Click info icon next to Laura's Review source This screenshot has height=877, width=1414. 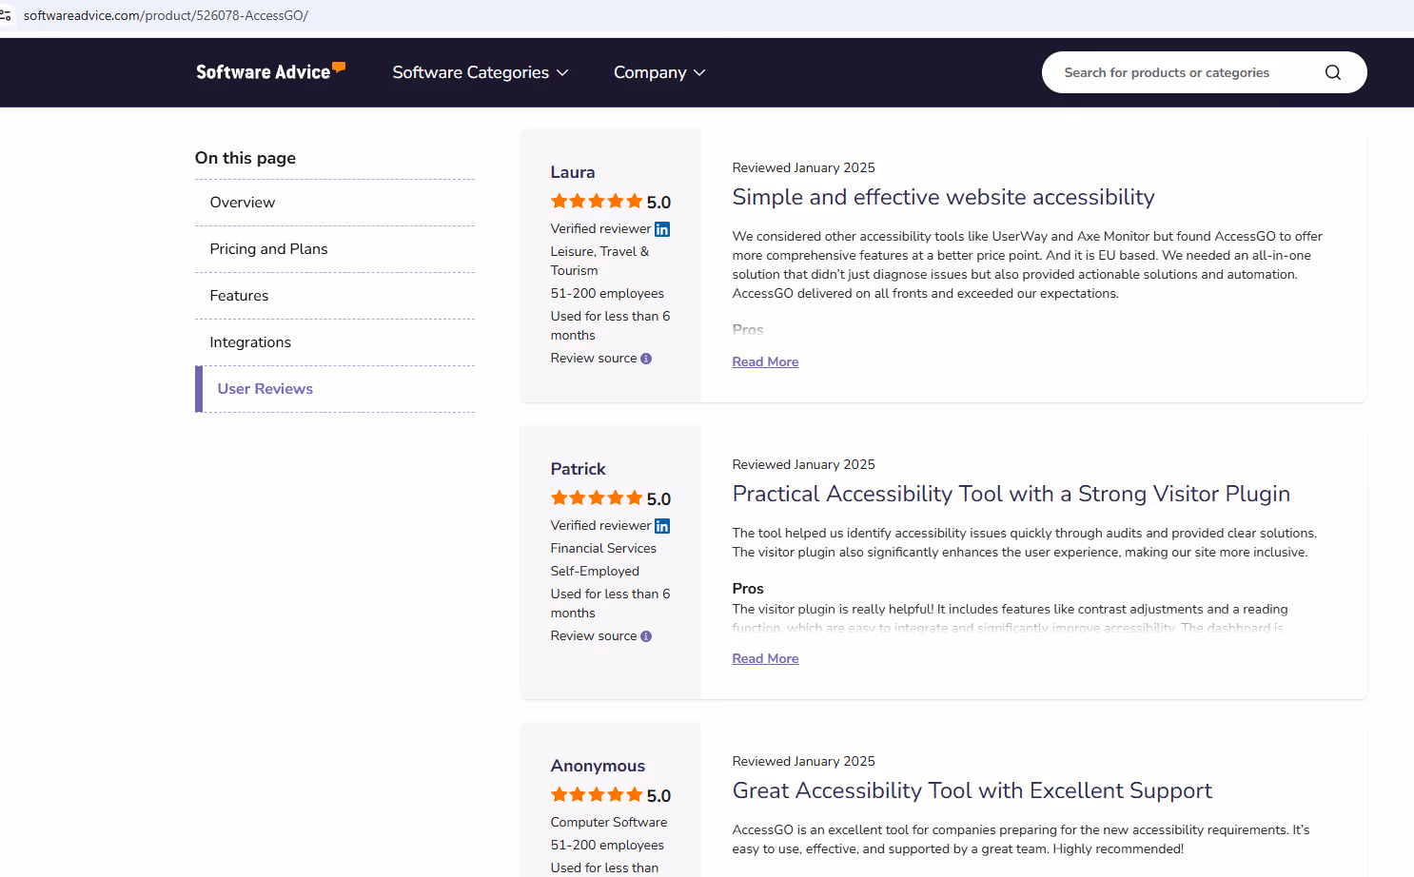pos(646,359)
